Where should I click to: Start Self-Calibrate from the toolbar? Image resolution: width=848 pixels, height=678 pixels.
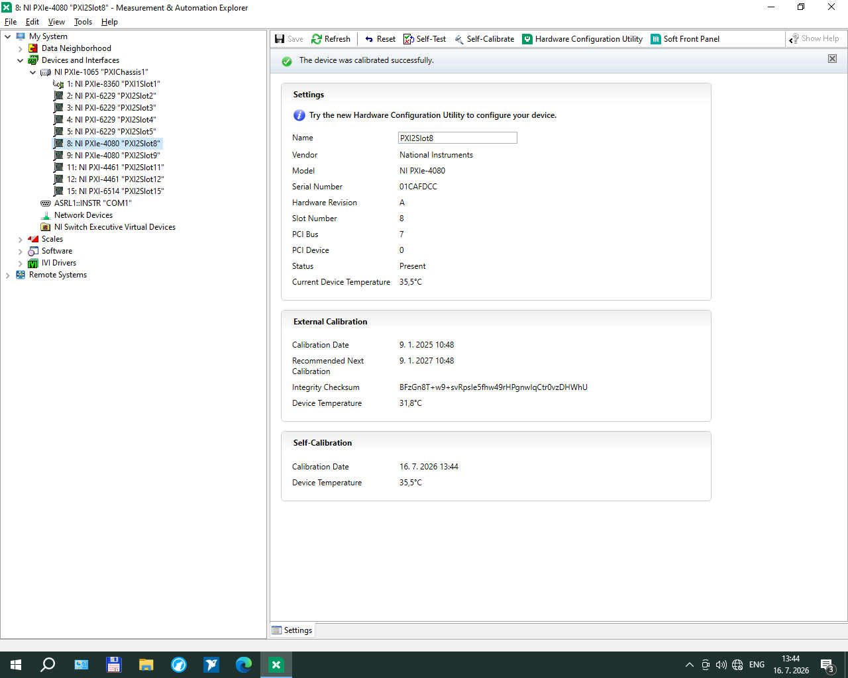point(484,39)
